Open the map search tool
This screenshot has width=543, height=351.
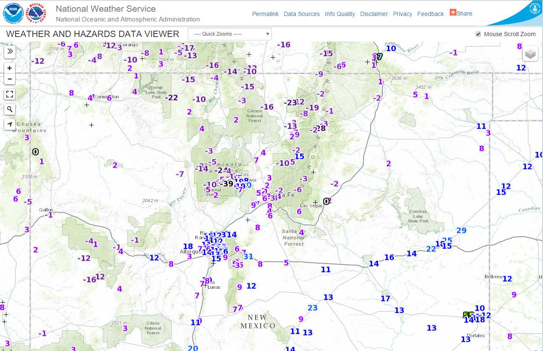click(10, 109)
